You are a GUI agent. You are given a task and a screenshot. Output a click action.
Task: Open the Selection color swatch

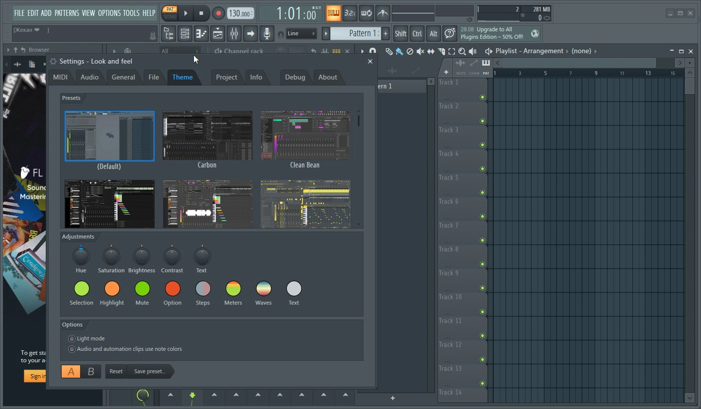(x=82, y=288)
